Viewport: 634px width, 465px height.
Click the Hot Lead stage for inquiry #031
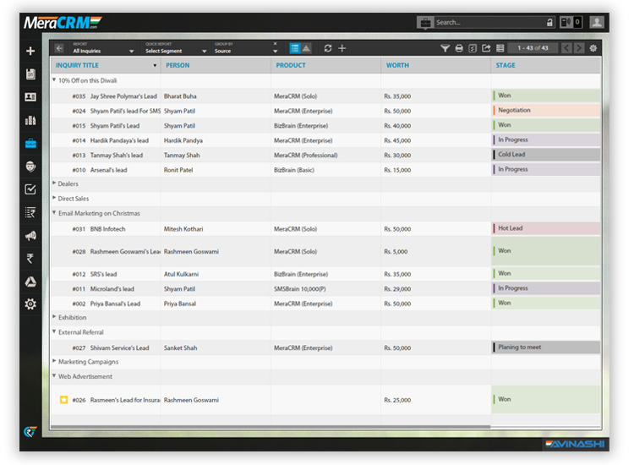click(x=546, y=228)
